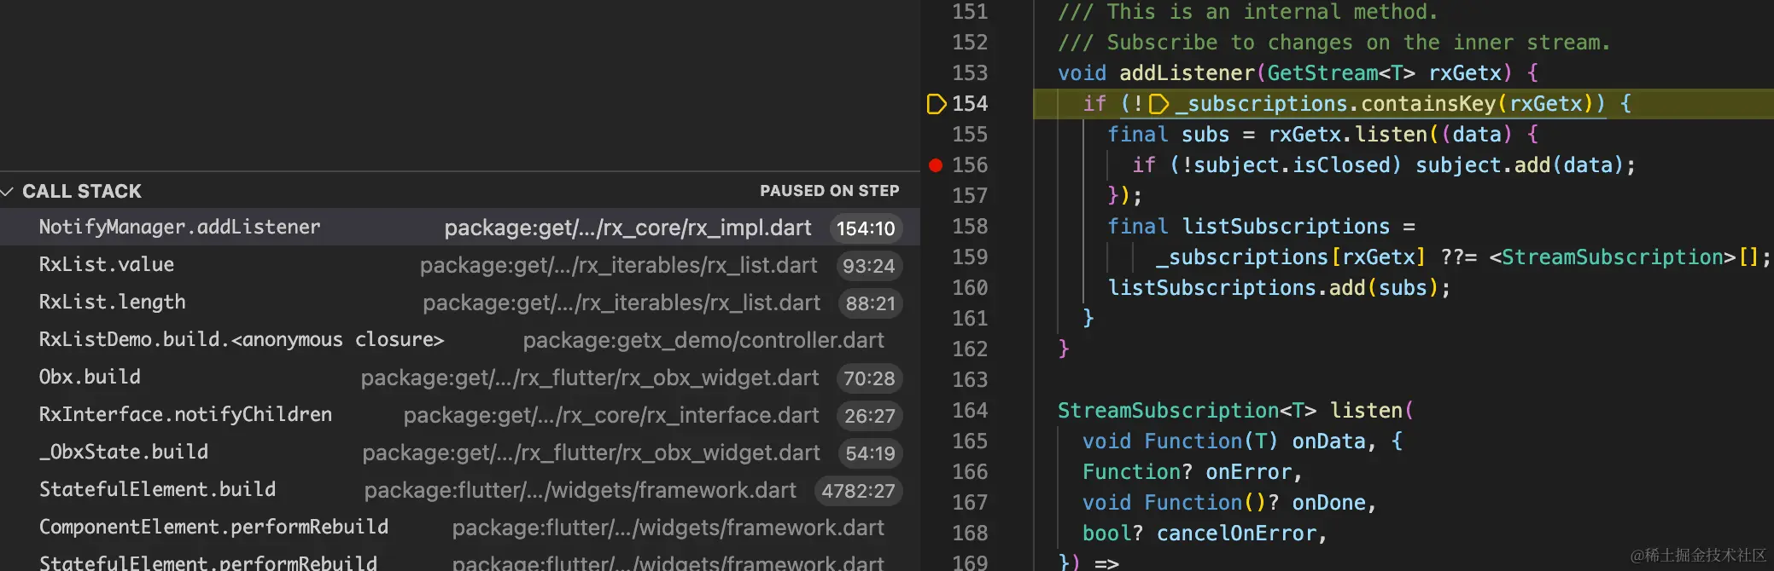
Task: Click the 70:28 line badge
Action: tap(869, 378)
